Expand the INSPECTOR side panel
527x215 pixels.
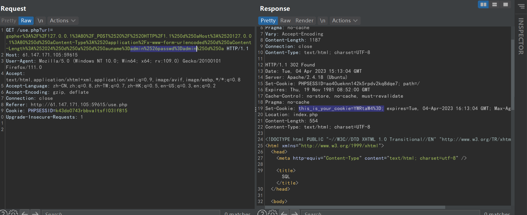pos(521,36)
